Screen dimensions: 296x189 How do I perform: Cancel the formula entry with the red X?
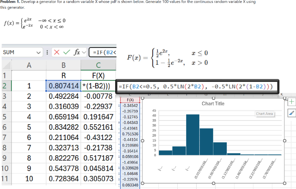57,52
